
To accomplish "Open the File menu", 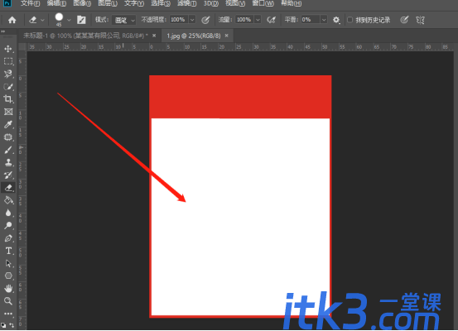I will tap(30, 3).
